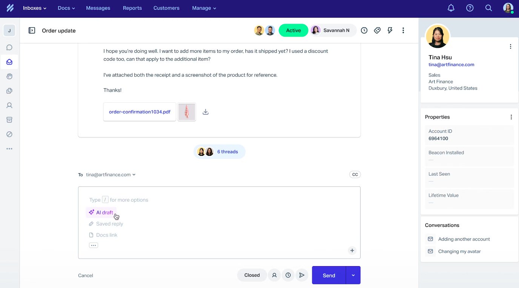Screen dimensions: 519x288
Task: Click the Send button
Action: point(328,275)
